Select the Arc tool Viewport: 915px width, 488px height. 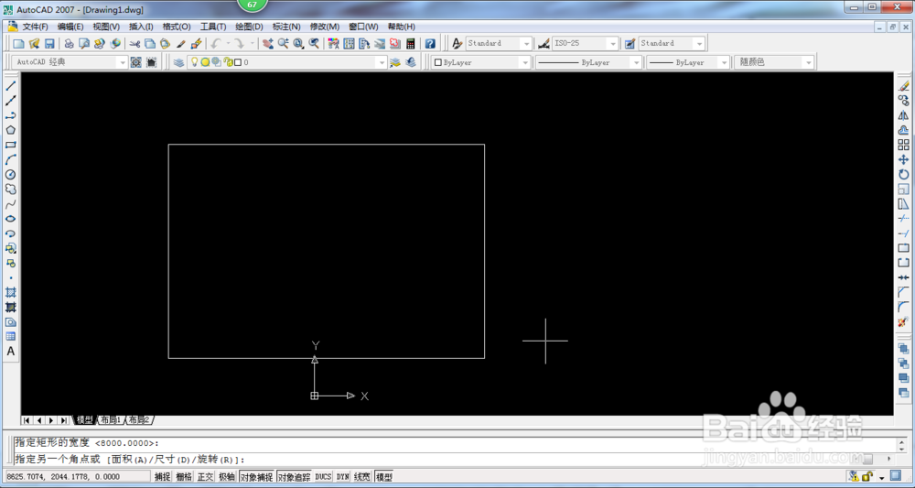[x=10, y=159]
